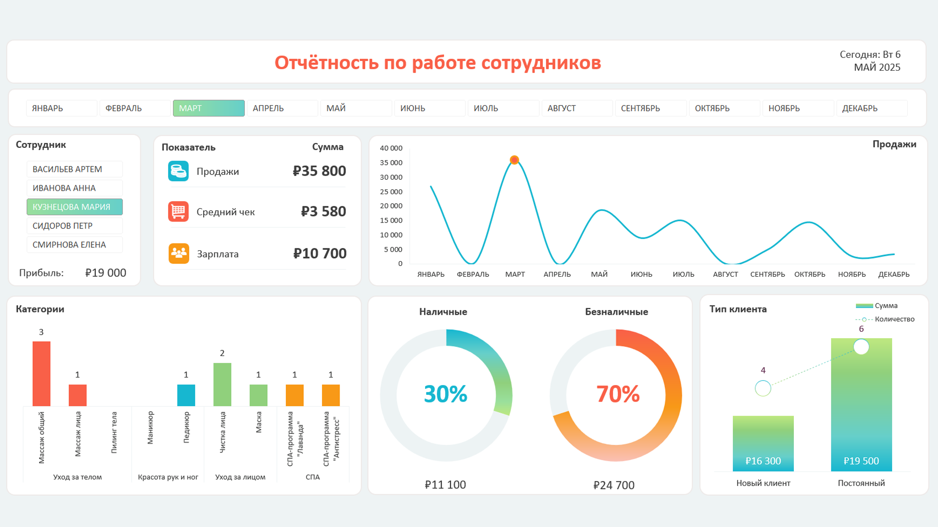
Task: Click the Продажи value ₽35 800
Action: pyautogui.click(x=320, y=171)
